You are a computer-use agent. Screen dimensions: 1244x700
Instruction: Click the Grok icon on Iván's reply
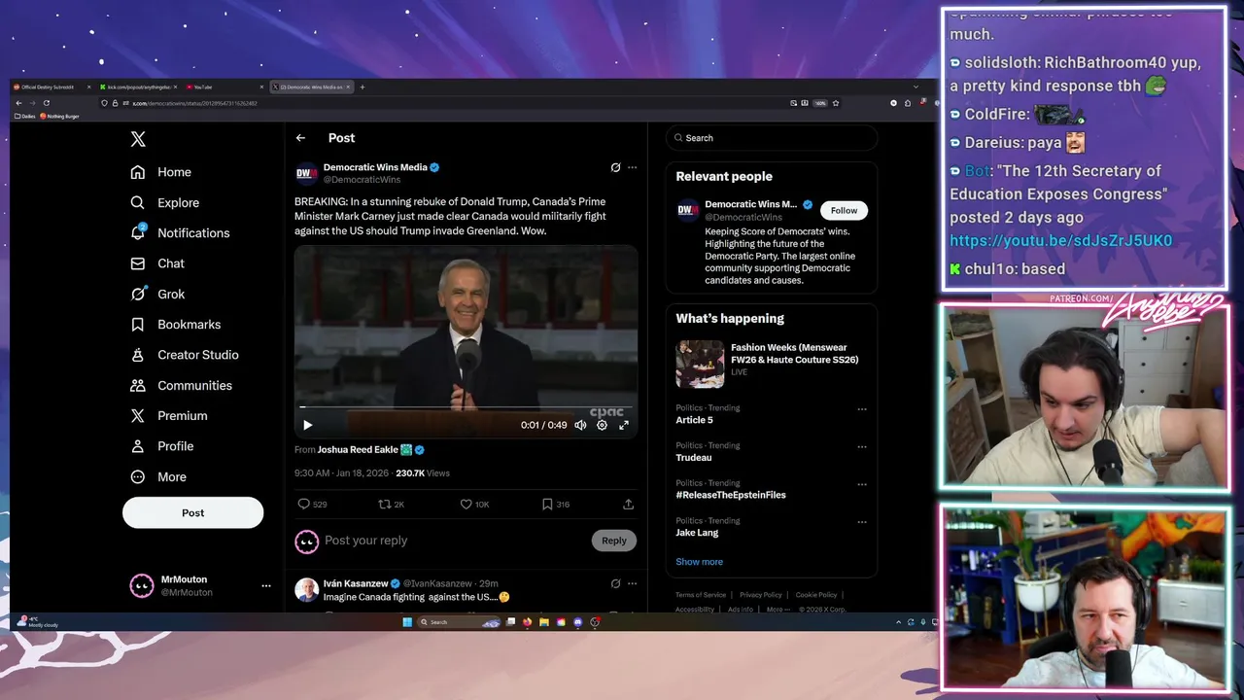pyautogui.click(x=615, y=583)
